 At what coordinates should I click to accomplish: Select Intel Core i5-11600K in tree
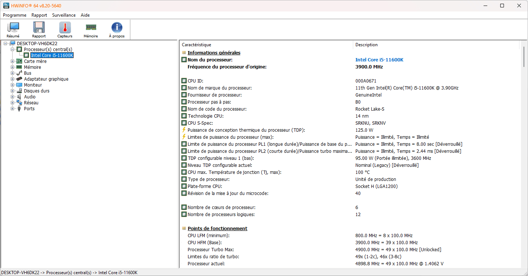point(52,55)
